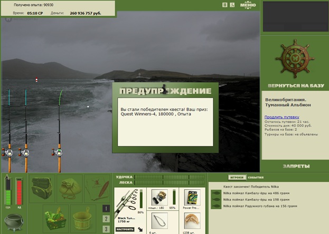Open the notebook with feather icon
This screenshot has height=234, width=329.
click(x=97, y=189)
